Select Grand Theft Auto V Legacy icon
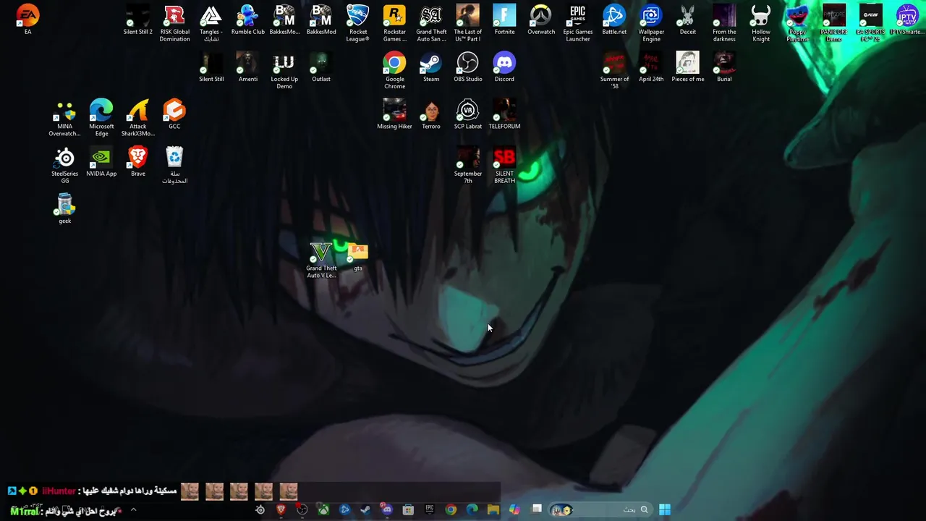 (320, 259)
